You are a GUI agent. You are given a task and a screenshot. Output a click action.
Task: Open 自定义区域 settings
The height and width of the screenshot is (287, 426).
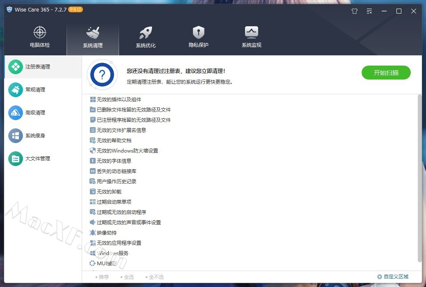[x=393, y=277]
